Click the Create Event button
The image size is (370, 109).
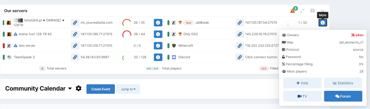(x=101, y=89)
